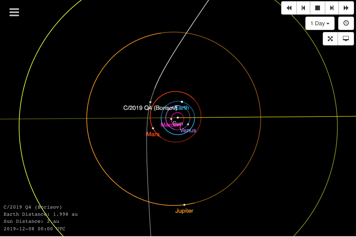Click the Earth Distance readout
This screenshot has width=356, height=237.
pos(41,214)
